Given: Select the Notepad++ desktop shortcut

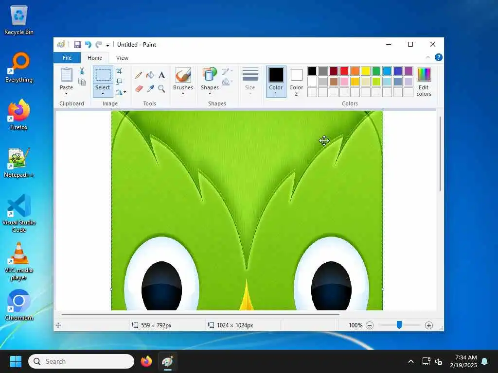Looking at the screenshot, I should click(19, 163).
